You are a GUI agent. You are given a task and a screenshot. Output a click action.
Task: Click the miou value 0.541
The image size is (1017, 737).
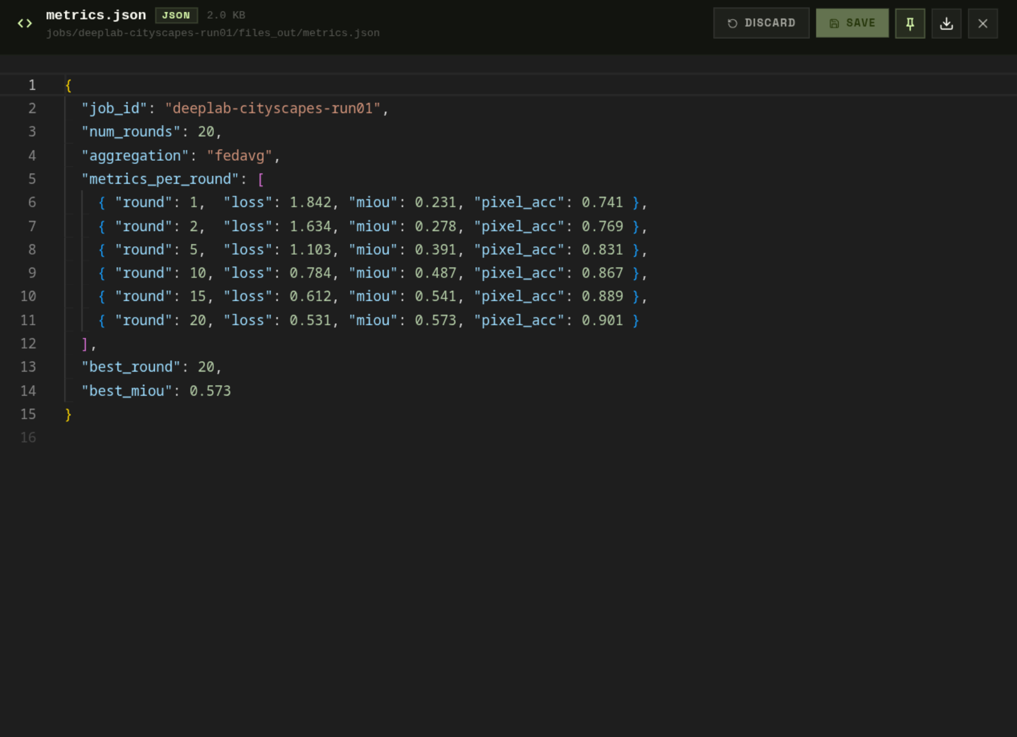[436, 296]
